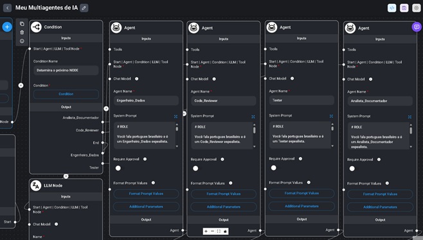Click the robot icon of Analista_Documentador agent
Image resolution: width=423 pixels, height=240 pixels.
350,28
